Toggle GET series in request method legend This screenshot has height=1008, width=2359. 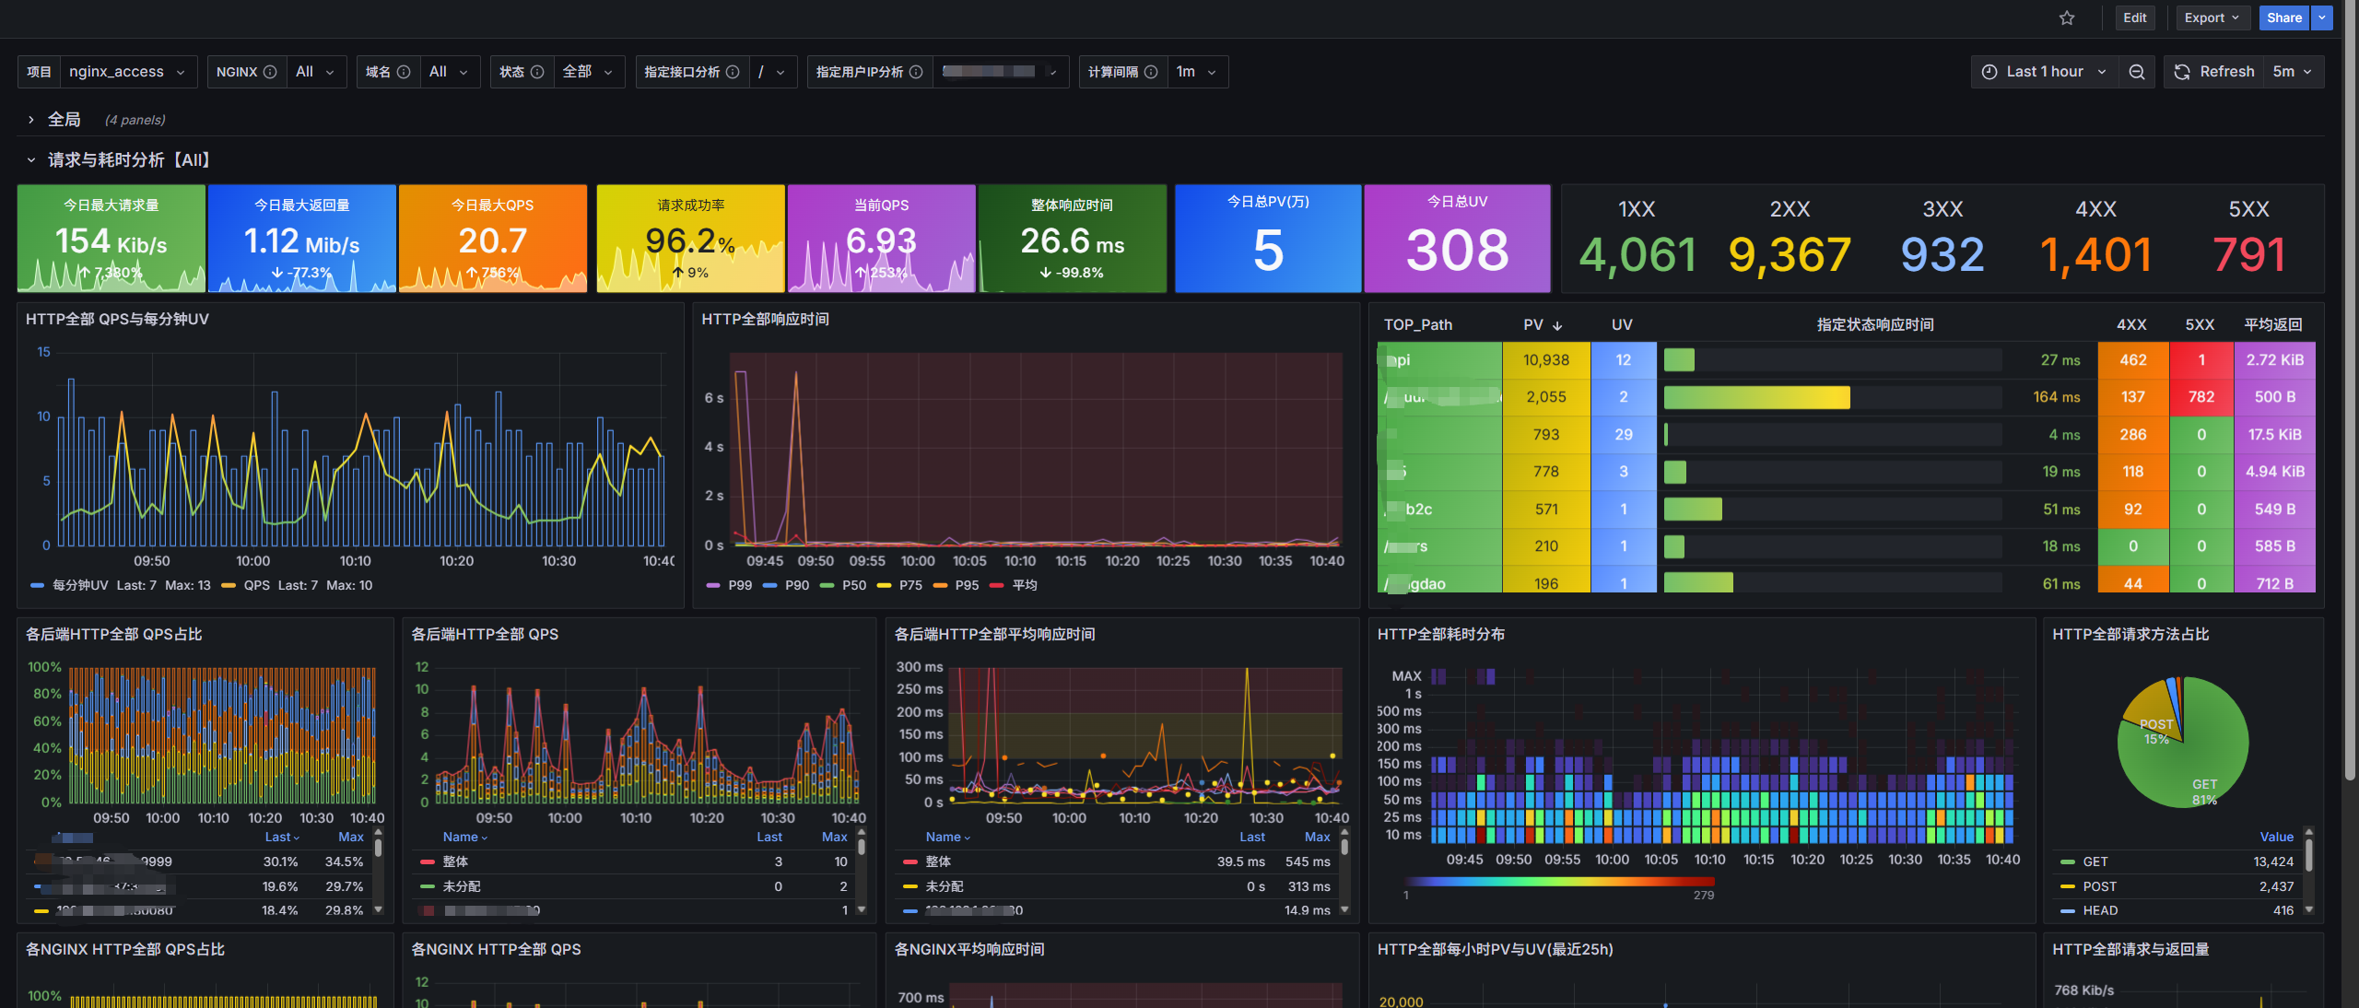[2095, 861]
